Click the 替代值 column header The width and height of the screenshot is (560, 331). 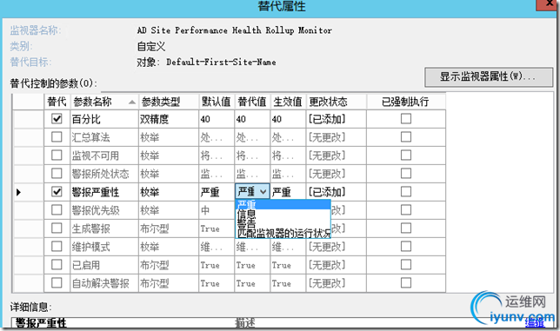252,102
